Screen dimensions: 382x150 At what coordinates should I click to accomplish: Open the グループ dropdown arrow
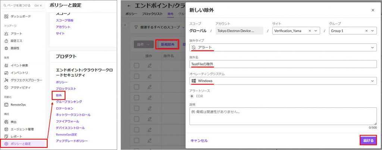point(373,31)
